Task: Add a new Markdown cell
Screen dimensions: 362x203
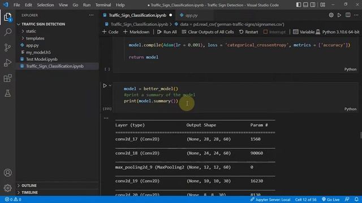Action: click(x=136, y=32)
